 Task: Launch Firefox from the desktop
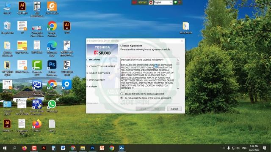pyautogui.click(x=37, y=126)
